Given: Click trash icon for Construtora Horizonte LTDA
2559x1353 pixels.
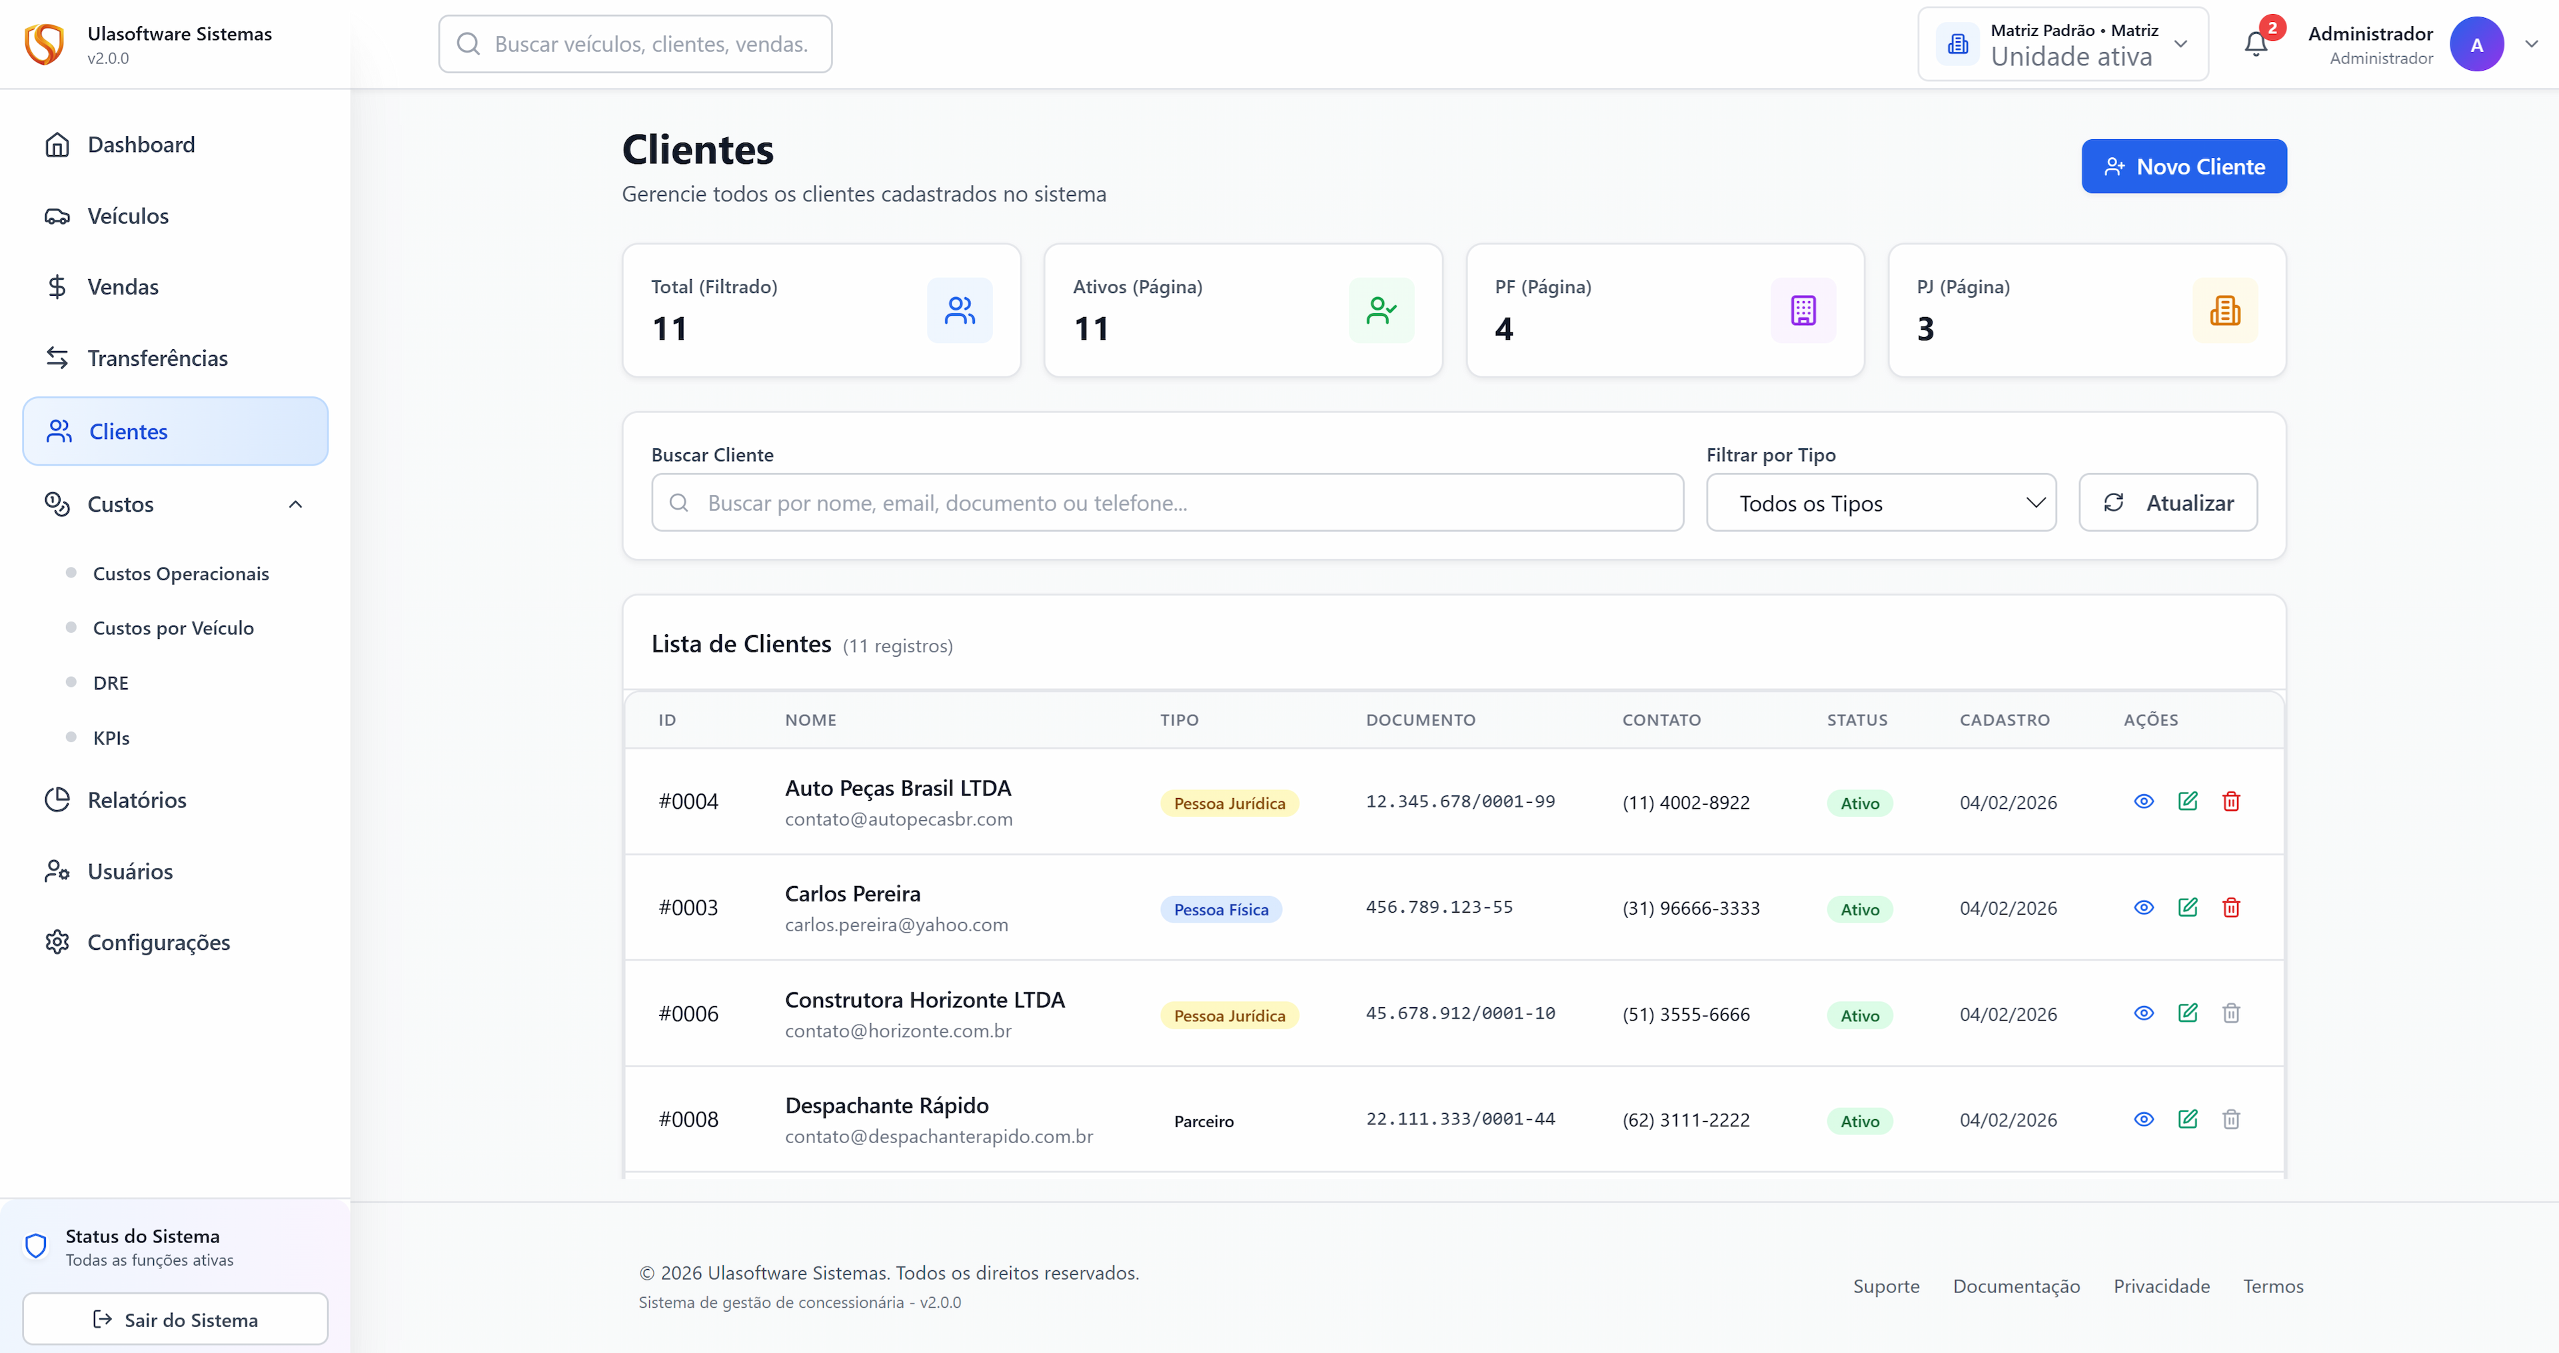Looking at the screenshot, I should coord(2231,1013).
